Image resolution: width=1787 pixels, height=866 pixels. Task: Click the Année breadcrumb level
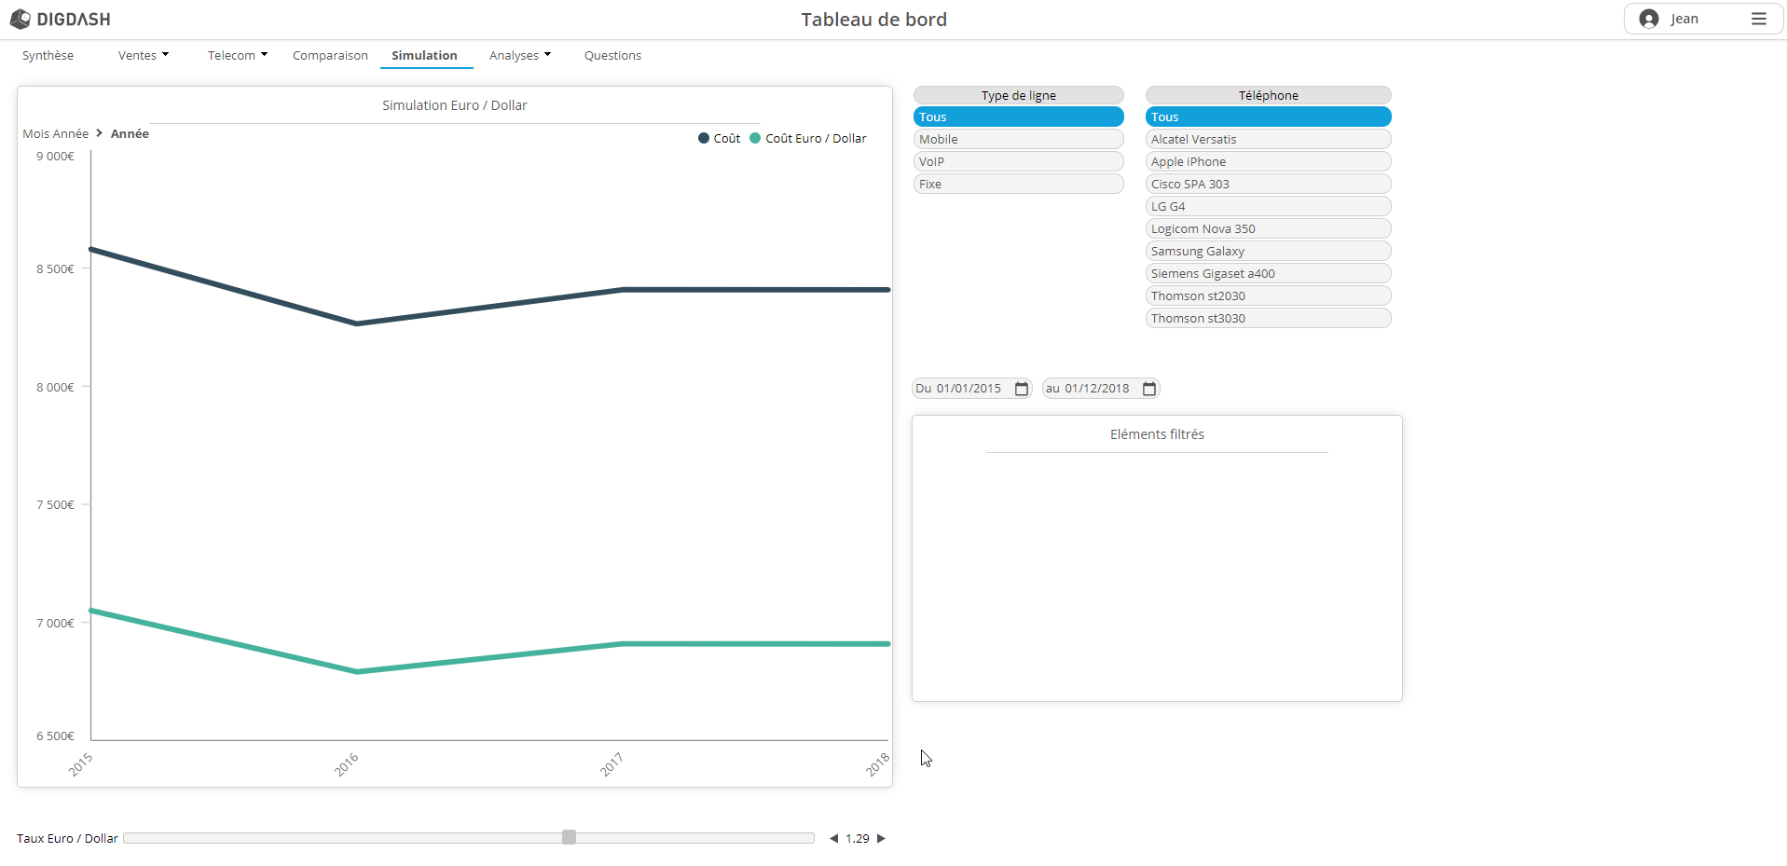click(130, 133)
